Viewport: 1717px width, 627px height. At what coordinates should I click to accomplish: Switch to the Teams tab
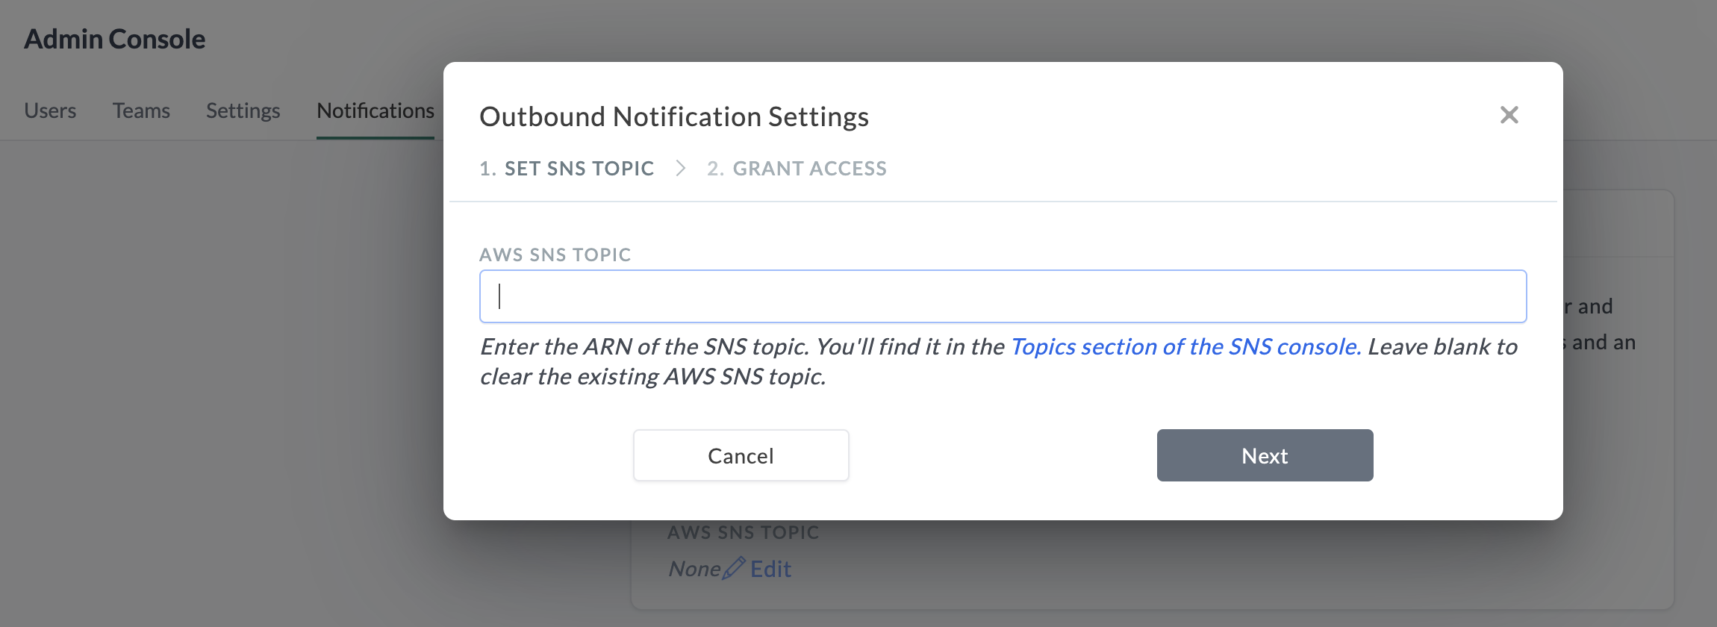141,110
